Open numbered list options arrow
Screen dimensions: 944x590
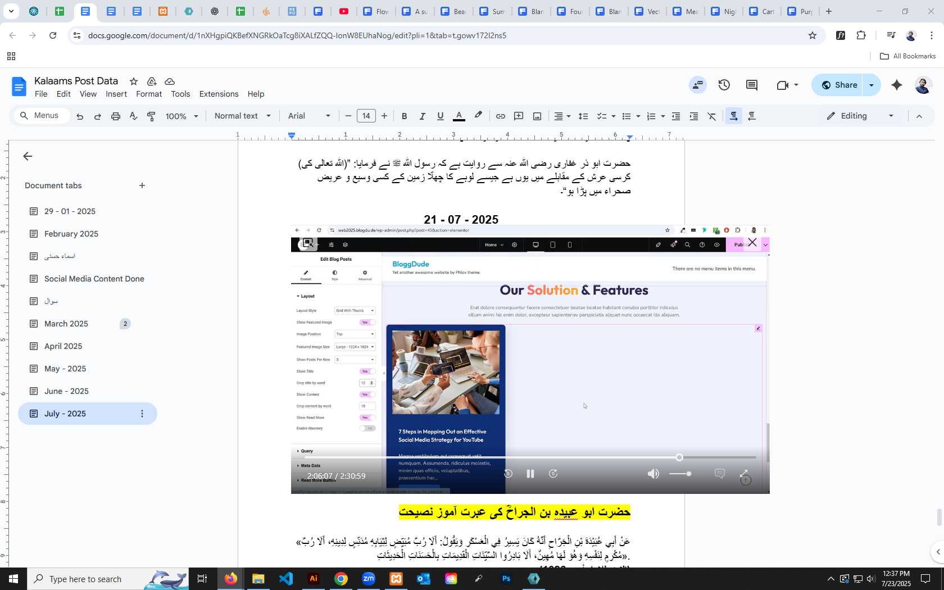coord(663,116)
